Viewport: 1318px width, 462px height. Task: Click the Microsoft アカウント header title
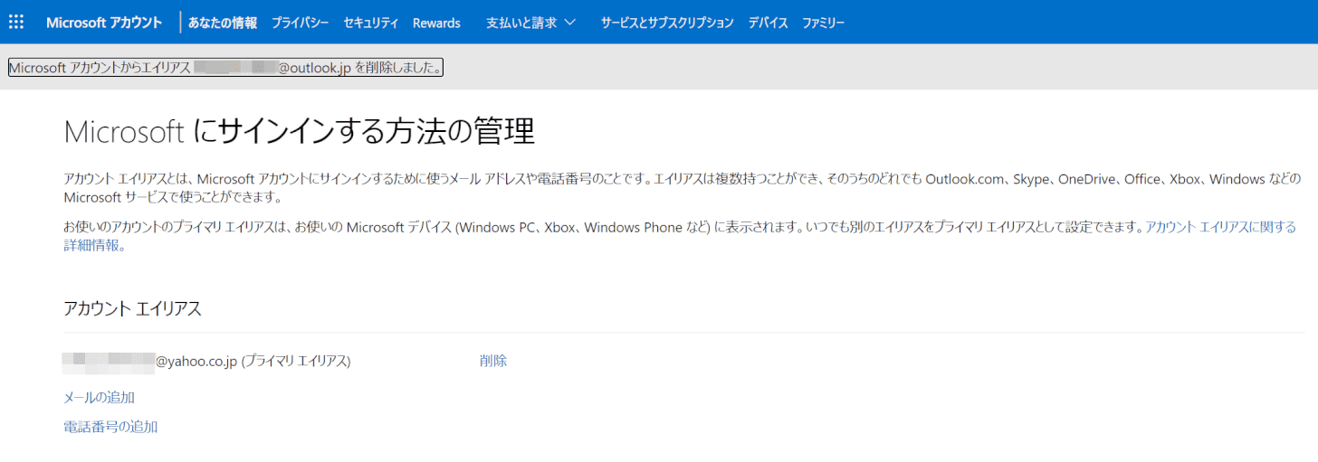(x=104, y=23)
